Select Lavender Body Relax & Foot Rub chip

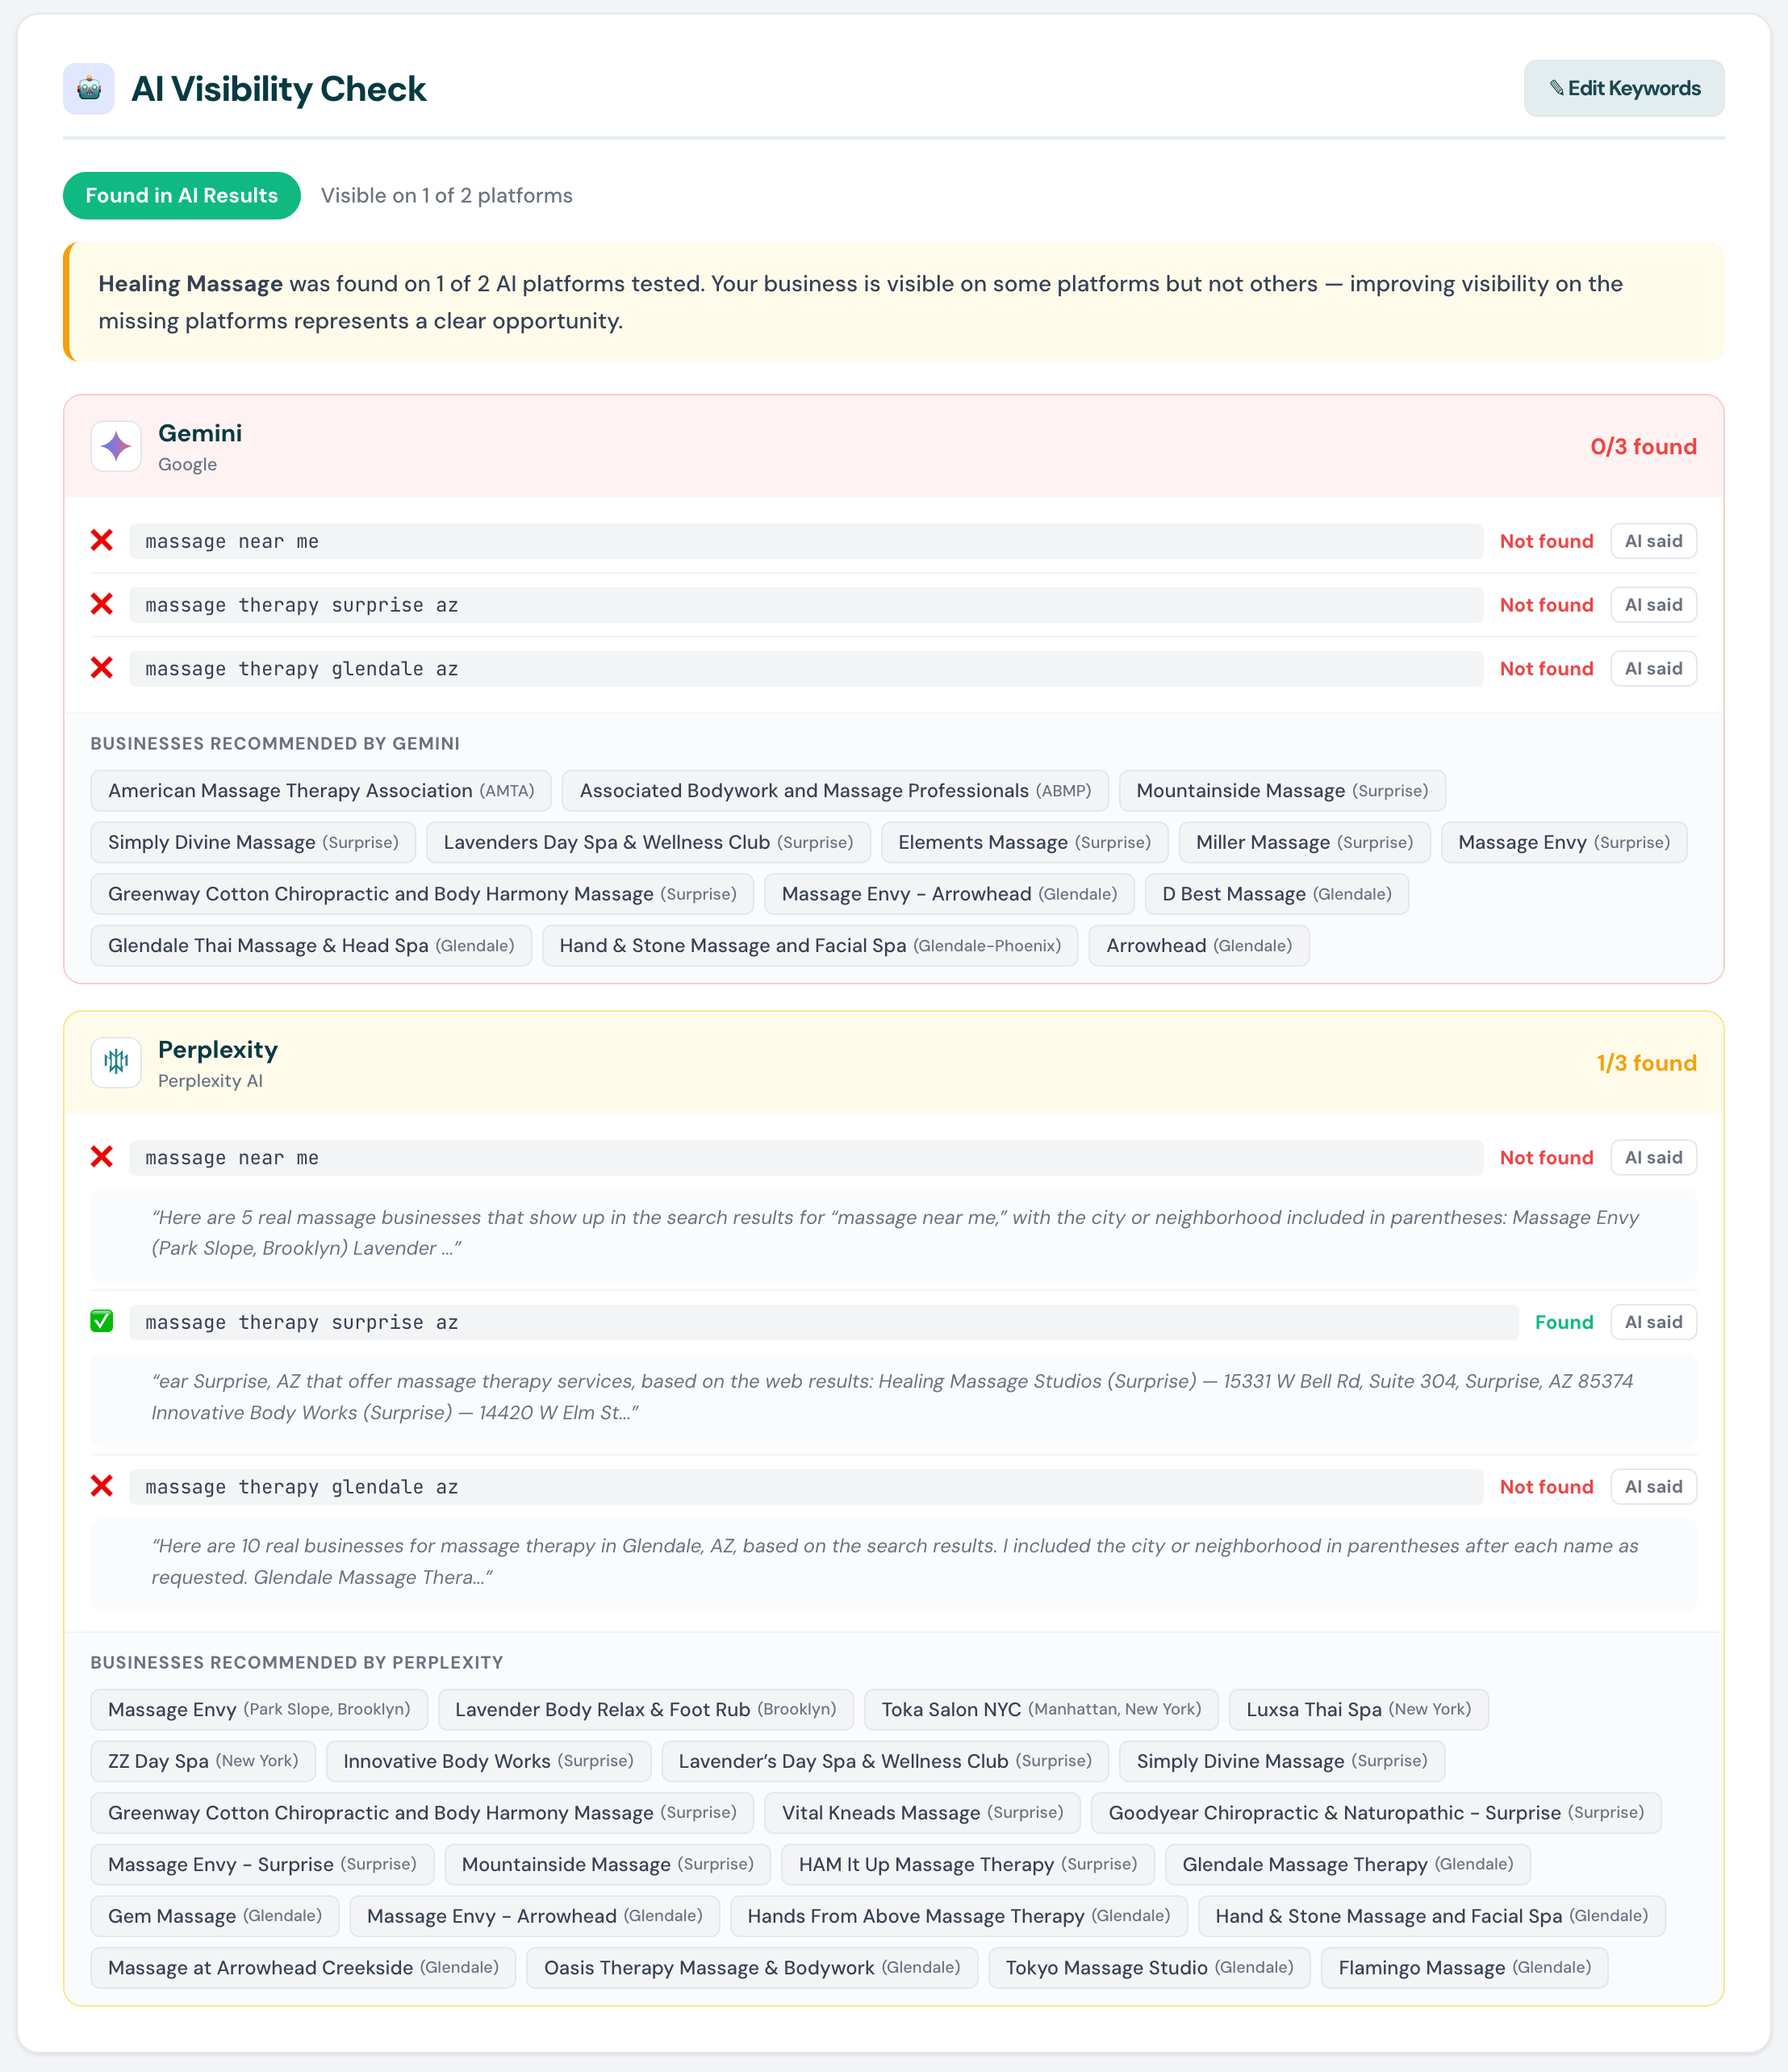point(645,1709)
